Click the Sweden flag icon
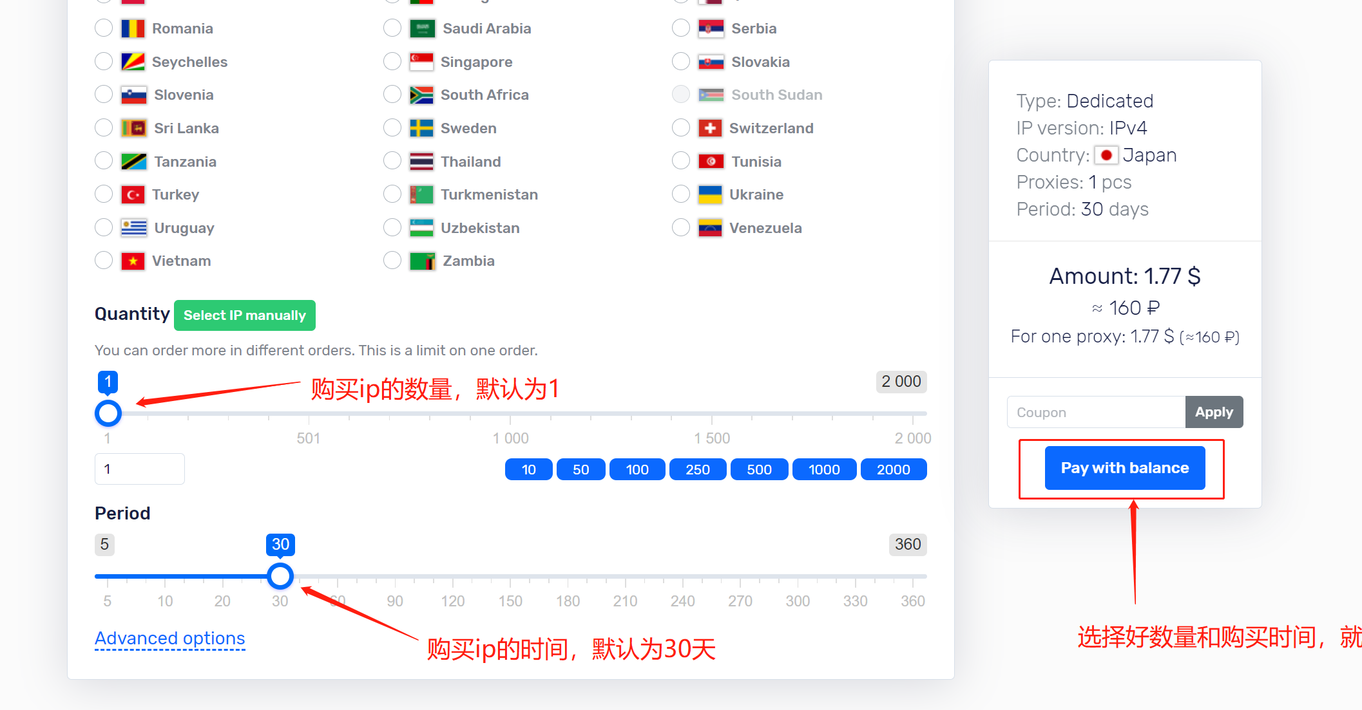 (422, 128)
